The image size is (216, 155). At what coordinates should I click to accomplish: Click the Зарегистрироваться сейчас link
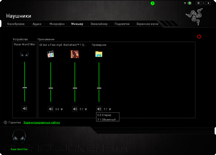[42, 122]
